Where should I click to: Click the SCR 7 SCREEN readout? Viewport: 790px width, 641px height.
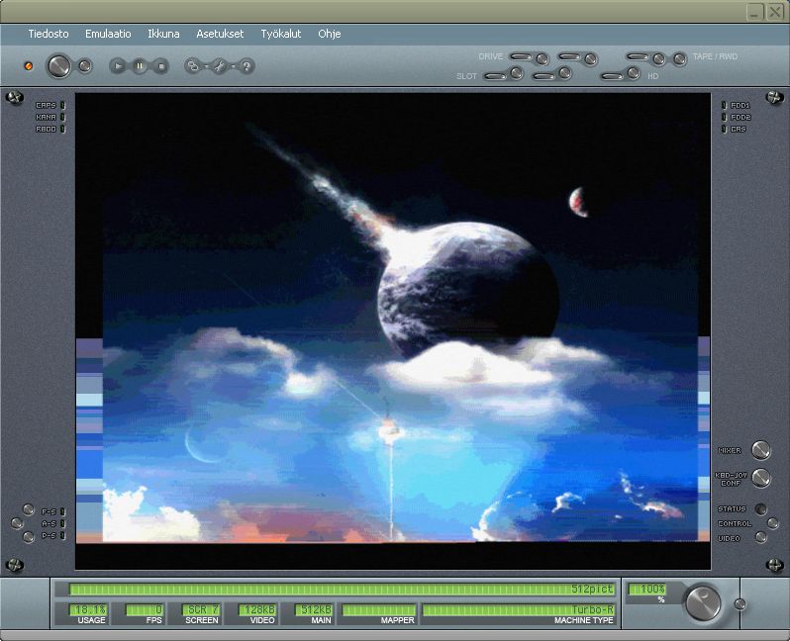click(x=201, y=609)
